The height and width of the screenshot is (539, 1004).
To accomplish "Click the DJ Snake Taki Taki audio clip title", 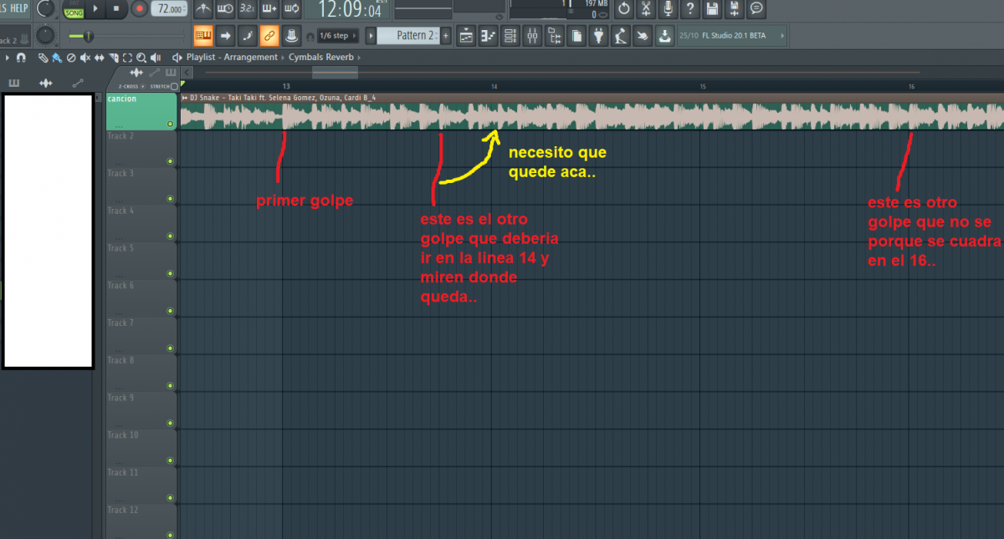I will pos(284,98).
